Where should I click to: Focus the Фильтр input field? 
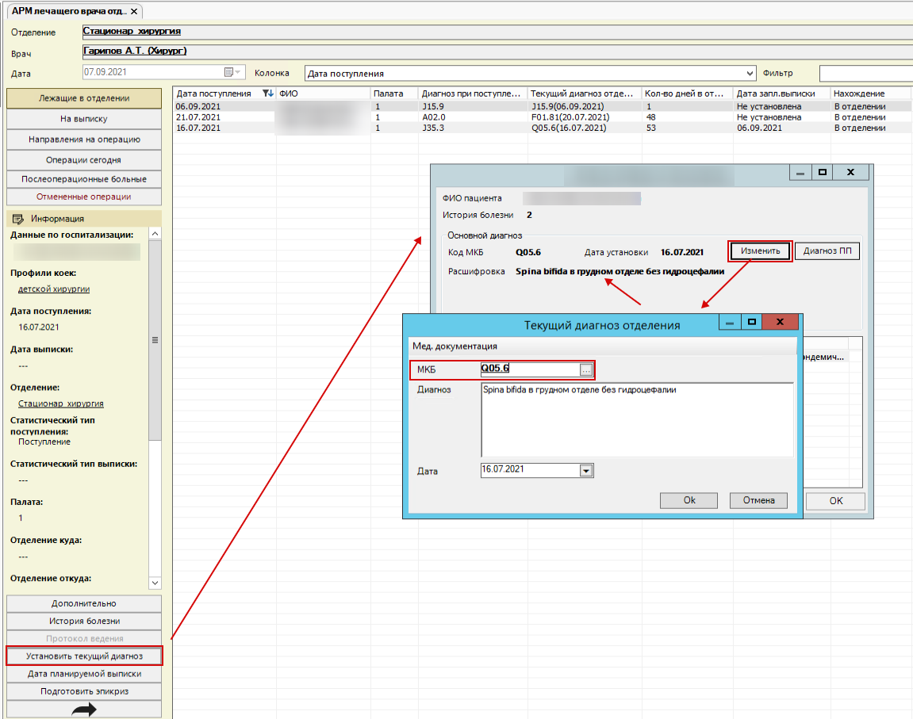(866, 73)
